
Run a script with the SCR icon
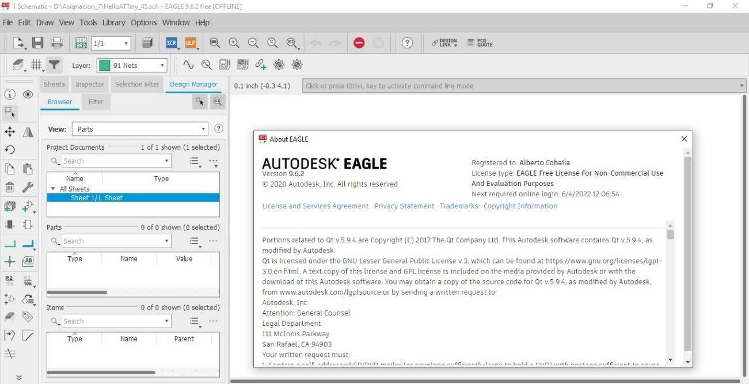[x=171, y=43]
